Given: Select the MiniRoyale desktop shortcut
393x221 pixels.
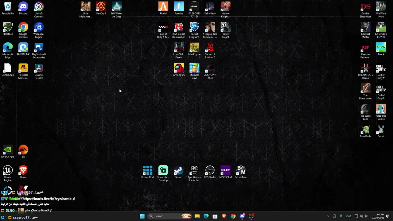Looking at the screenshot, I should coord(194,49).
